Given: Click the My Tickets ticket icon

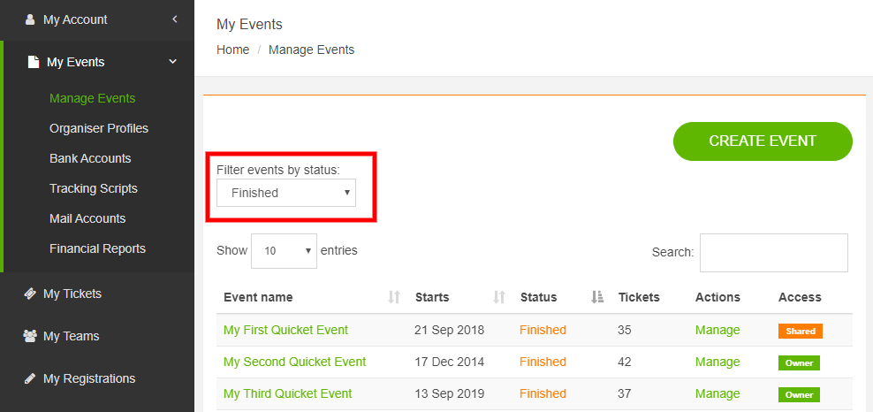Looking at the screenshot, I should 29,294.
